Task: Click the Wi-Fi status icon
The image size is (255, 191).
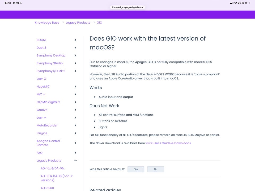Action: coord(235,3)
